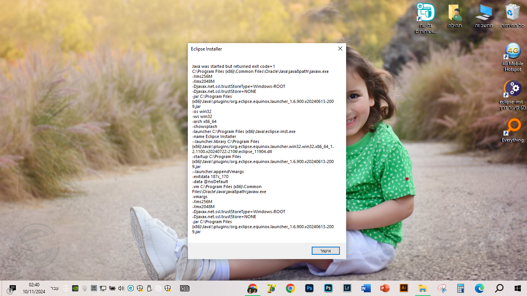Image resolution: width=527 pixels, height=296 pixels.
Task: Click the '-launcher C:\Program Files (x86)\Java\eclipse-inst.exe' line
Action: (x=244, y=131)
